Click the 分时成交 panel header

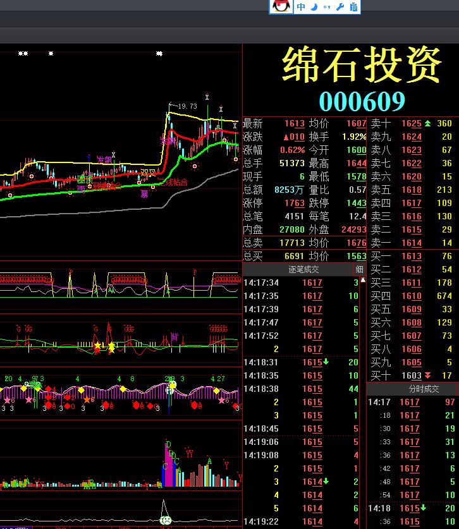tap(424, 389)
